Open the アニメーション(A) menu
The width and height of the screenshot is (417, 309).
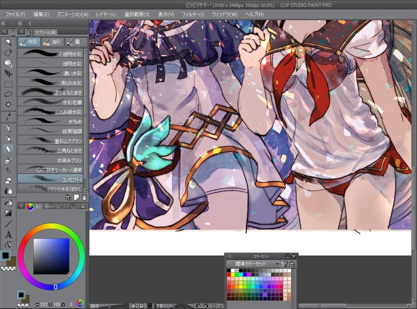(72, 14)
